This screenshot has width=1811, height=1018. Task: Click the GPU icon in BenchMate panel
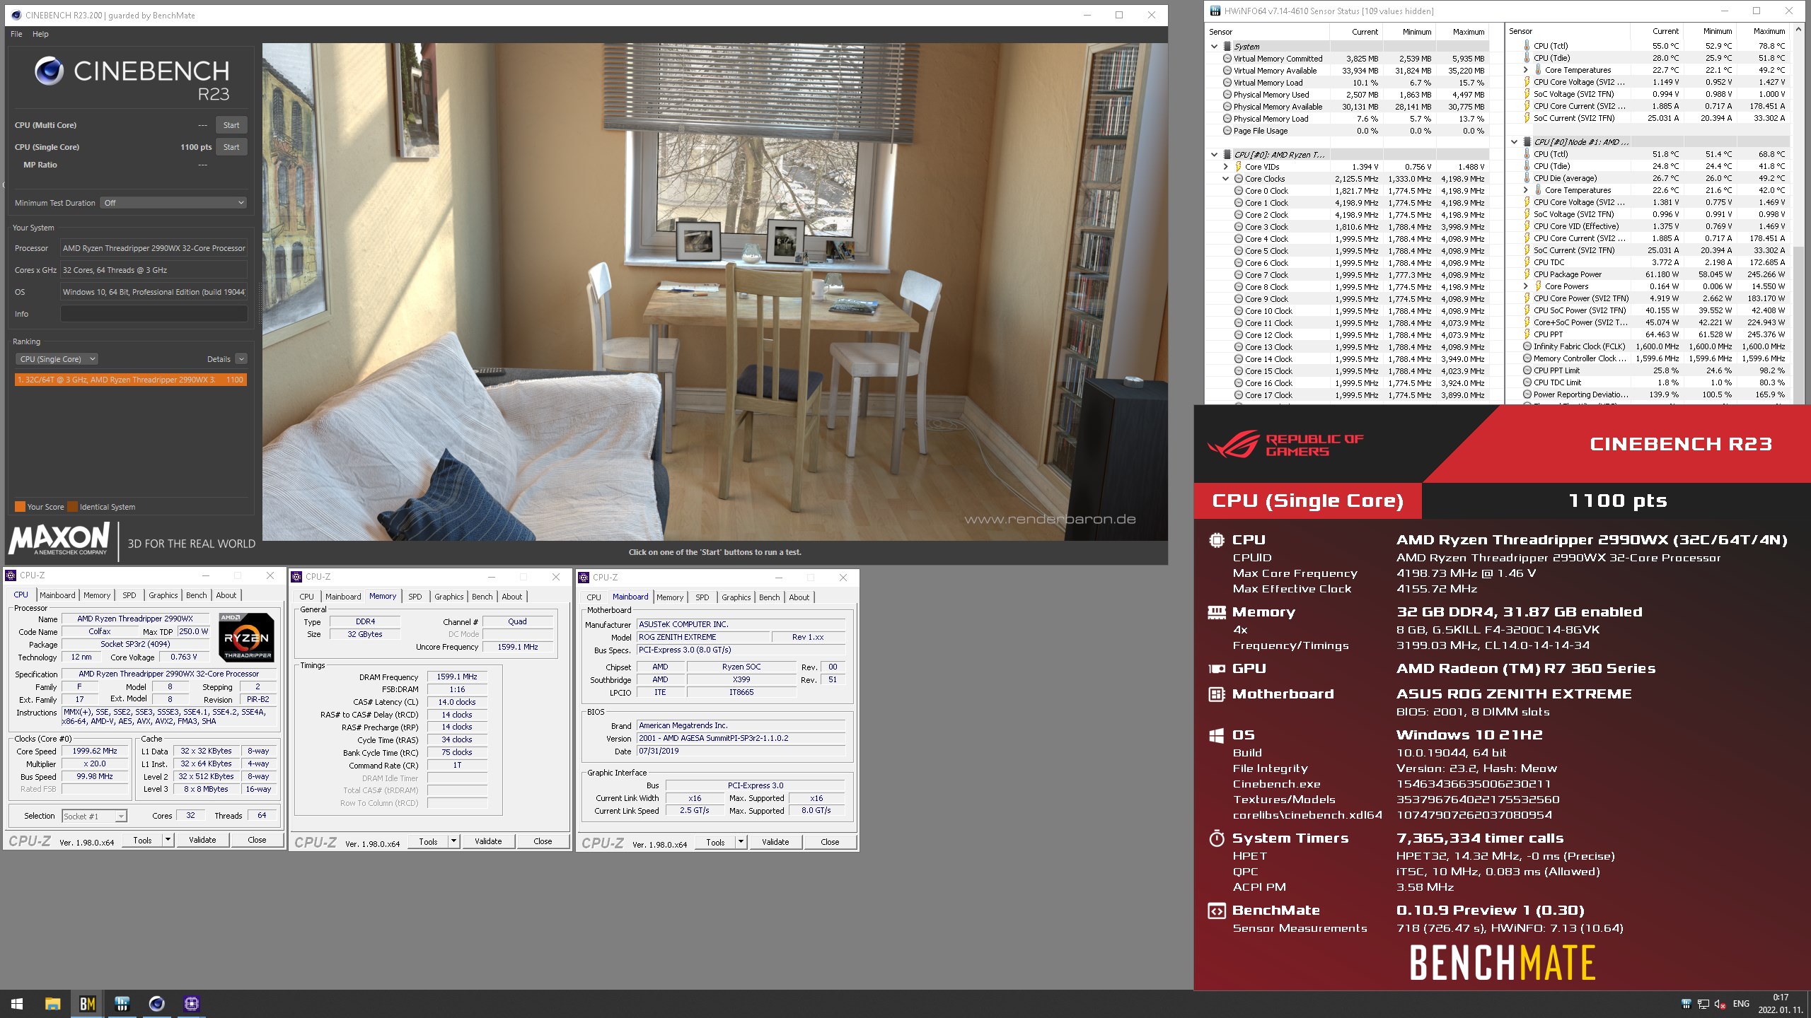tap(1216, 669)
